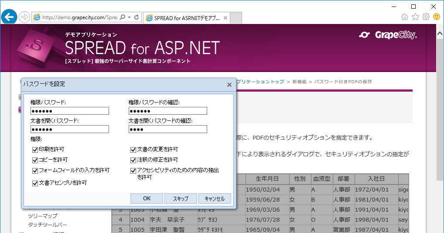Open the Tools gear icon
Viewport: 444px width, 233px height.
pyautogui.click(x=426, y=17)
